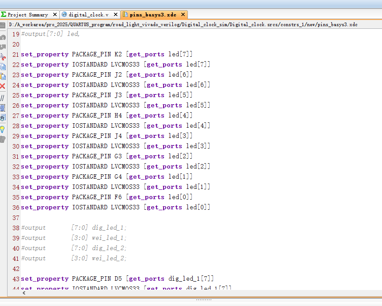This screenshot has width=382, height=306.
Task: Cut selection with the scissors icon
Action: coord(3,57)
